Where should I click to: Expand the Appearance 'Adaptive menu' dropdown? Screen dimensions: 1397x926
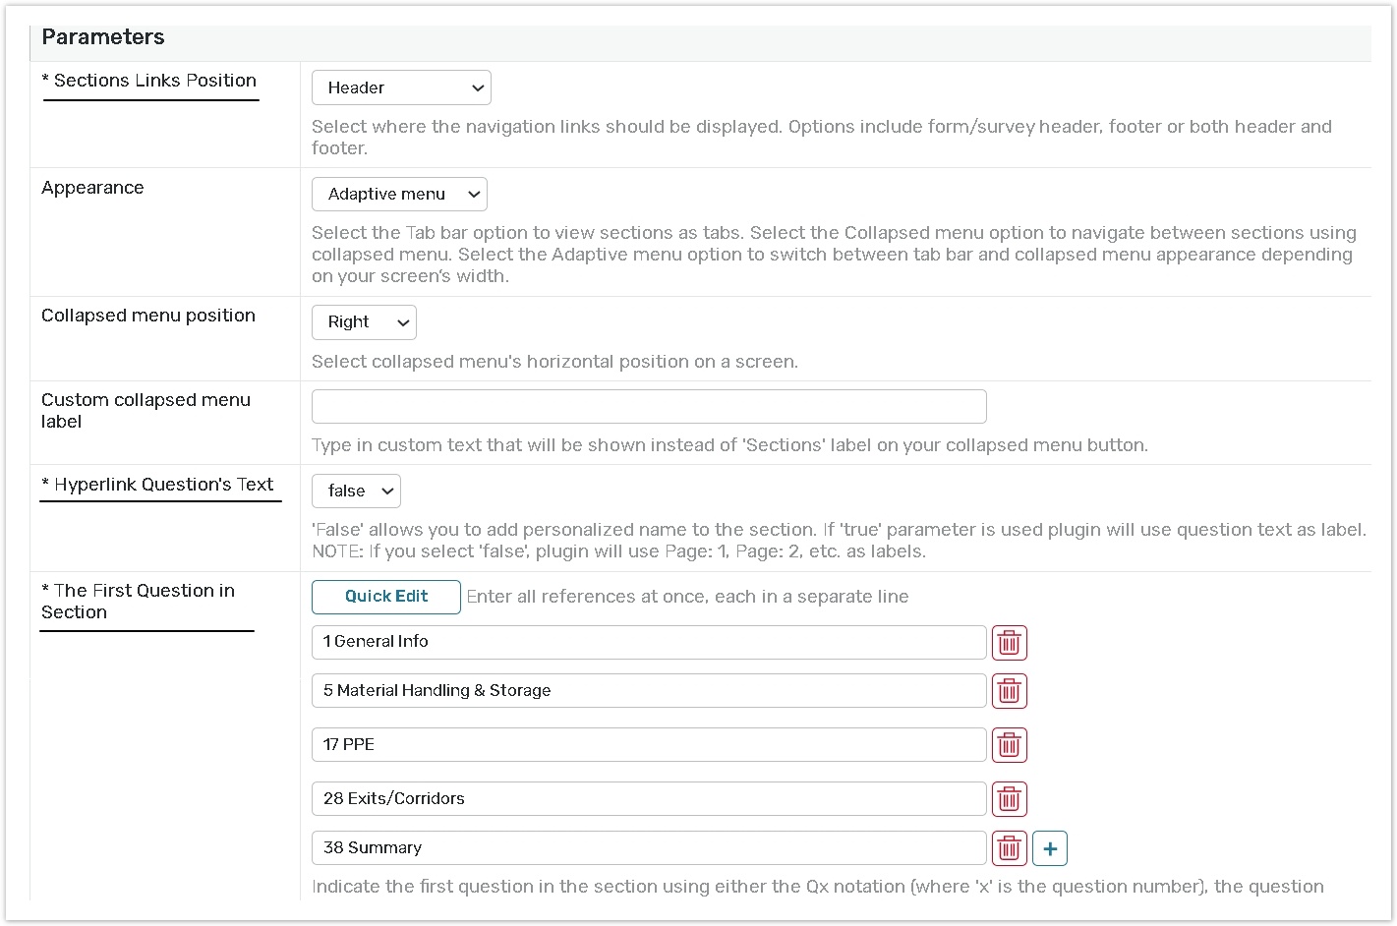coord(399,195)
